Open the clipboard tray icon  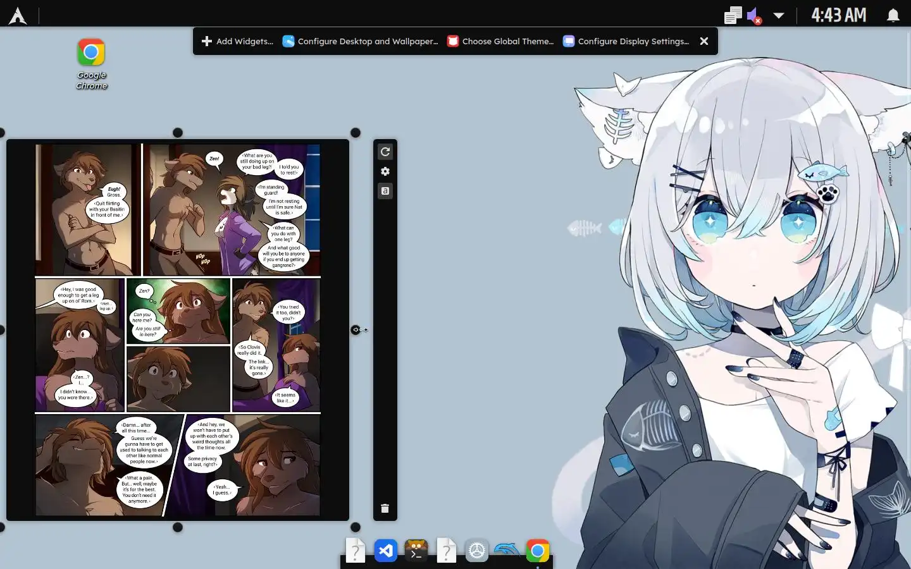(x=733, y=15)
